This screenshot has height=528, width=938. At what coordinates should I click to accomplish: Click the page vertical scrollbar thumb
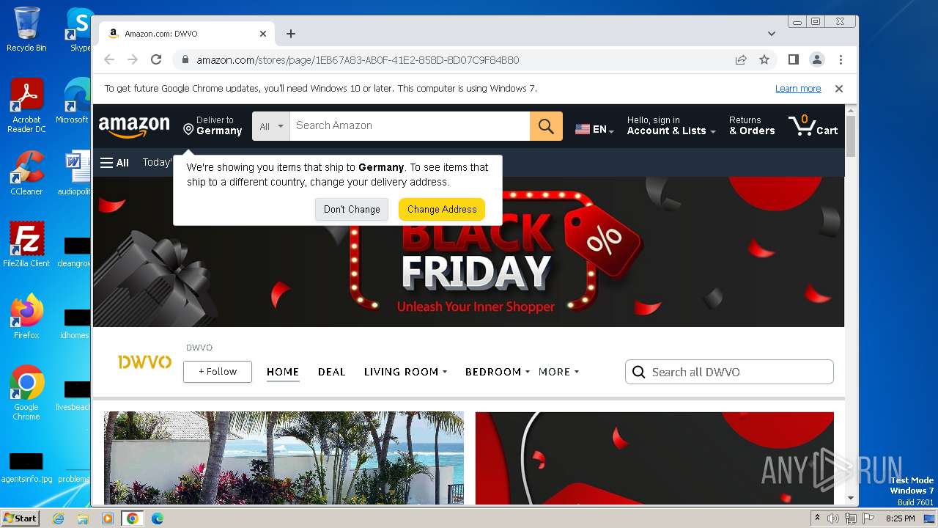point(851,136)
